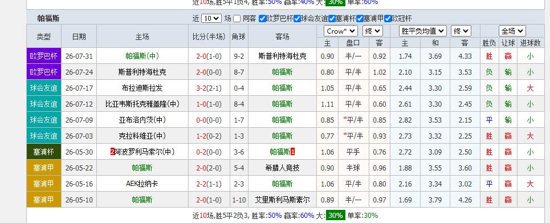Viewport: 550px width, 223px height.
Task: Click the away odds value 4.33
Action: (465, 56)
